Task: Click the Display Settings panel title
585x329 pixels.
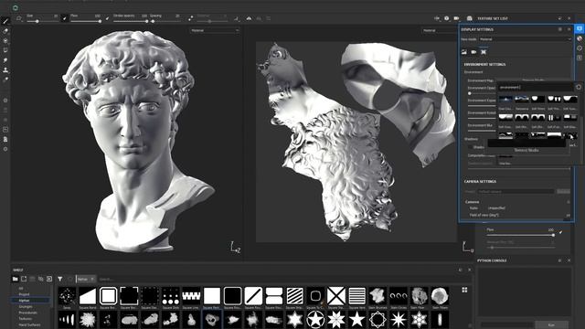Action: 477,29
